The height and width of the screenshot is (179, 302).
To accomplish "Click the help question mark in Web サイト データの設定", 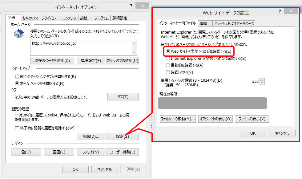I will coord(280,11).
